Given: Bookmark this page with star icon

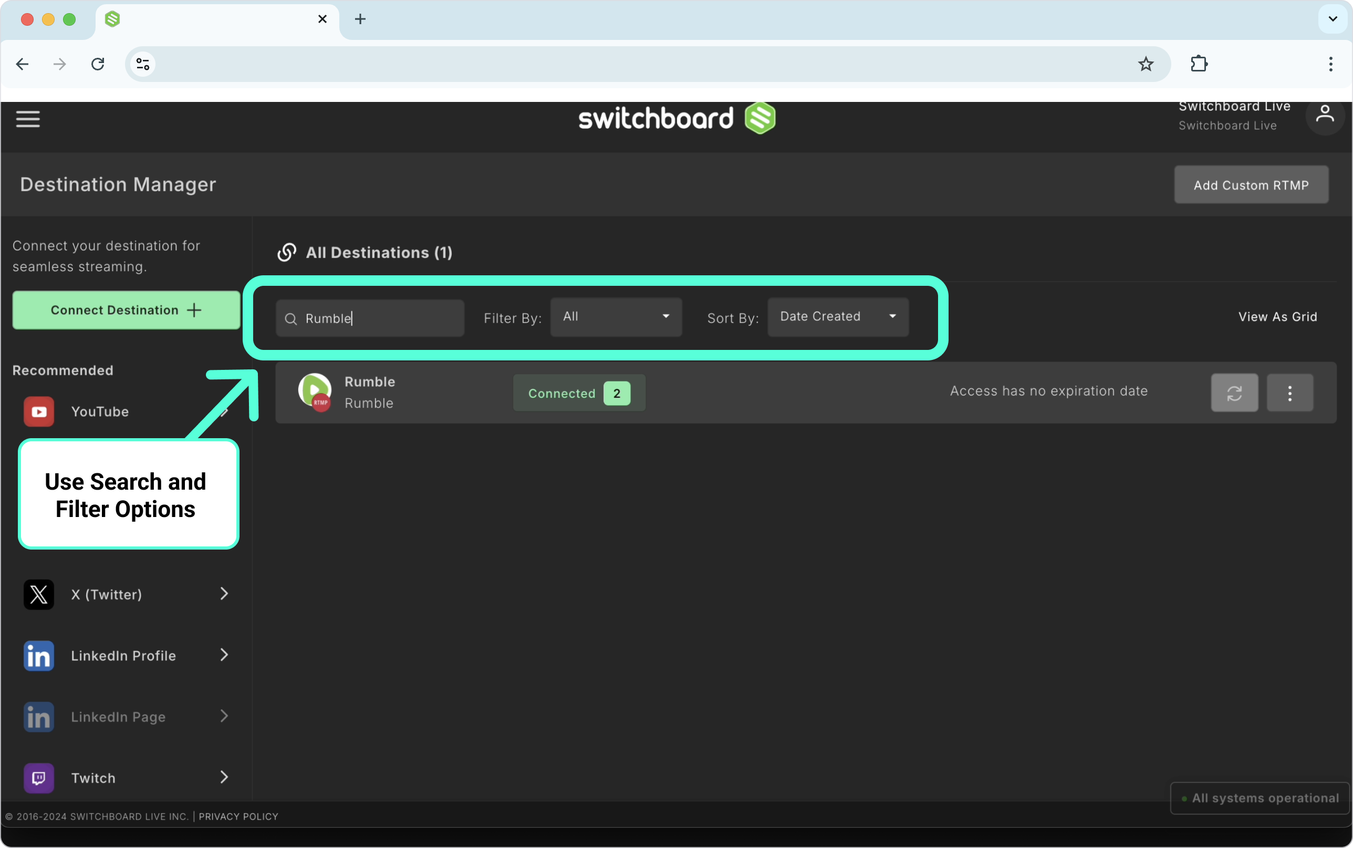Looking at the screenshot, I should [1146, 64].
